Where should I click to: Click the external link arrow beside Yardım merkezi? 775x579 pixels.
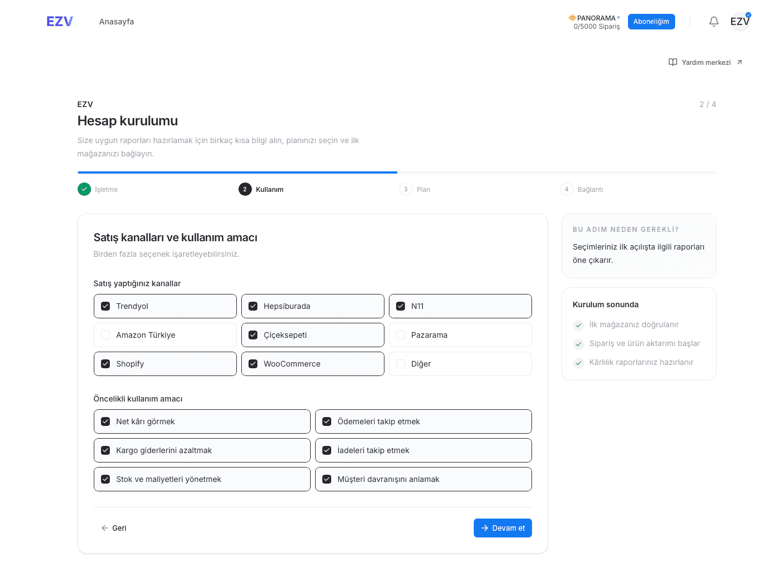click(x=739, y=62)
